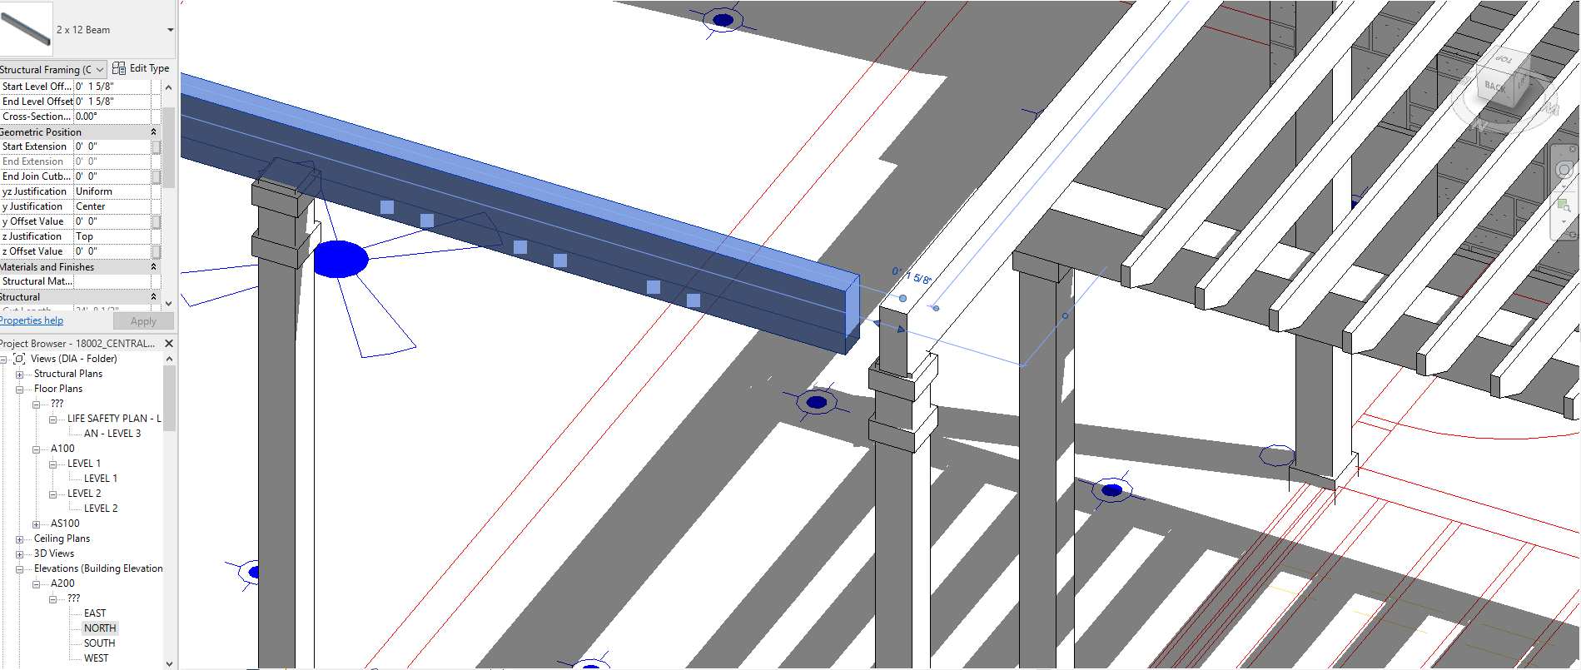Click the z Offset Value associate parameter button
The height and width of the screenshot is (670, 1581).
tap(156, 251)
